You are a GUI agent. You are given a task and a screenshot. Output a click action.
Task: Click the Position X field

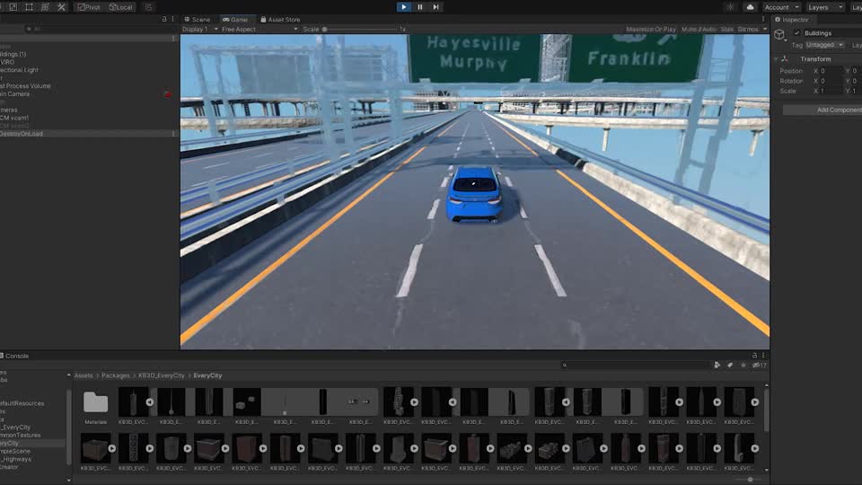point(831,71)
